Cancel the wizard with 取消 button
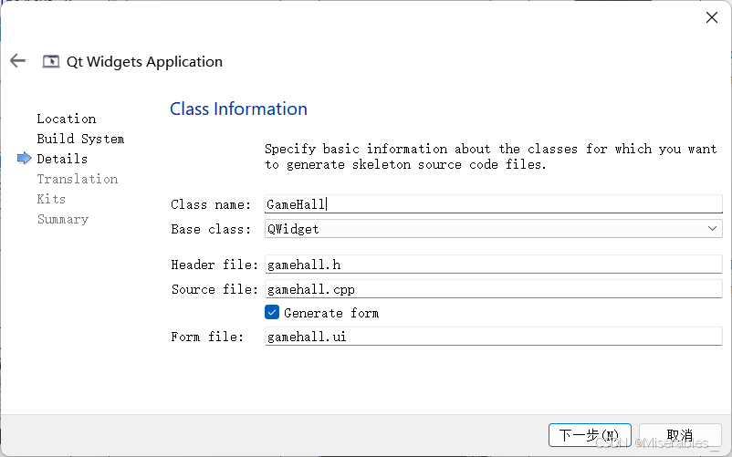The image size is (732, 457). coord(680,435)
